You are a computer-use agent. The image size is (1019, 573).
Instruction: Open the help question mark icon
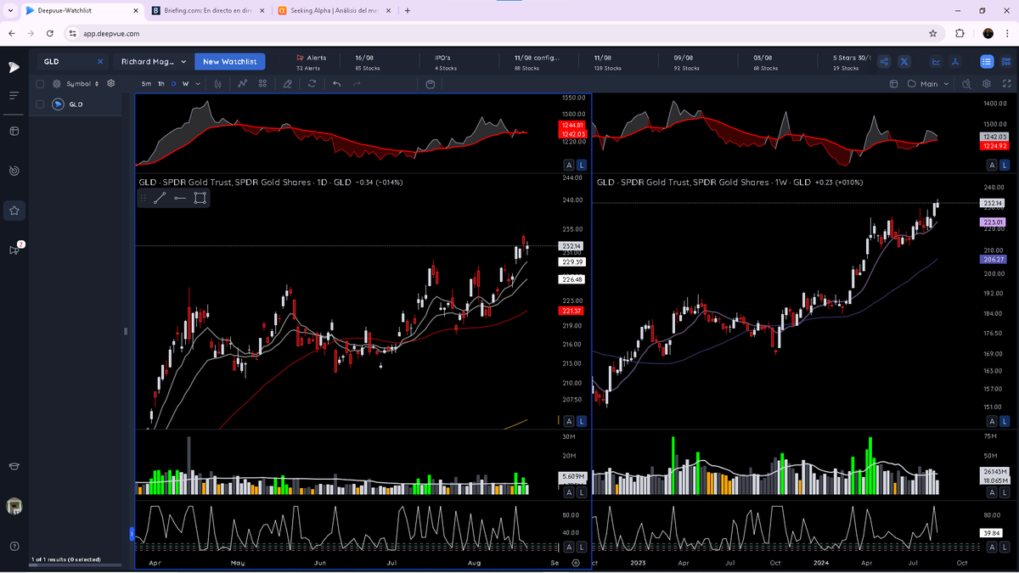click(14, 546)
